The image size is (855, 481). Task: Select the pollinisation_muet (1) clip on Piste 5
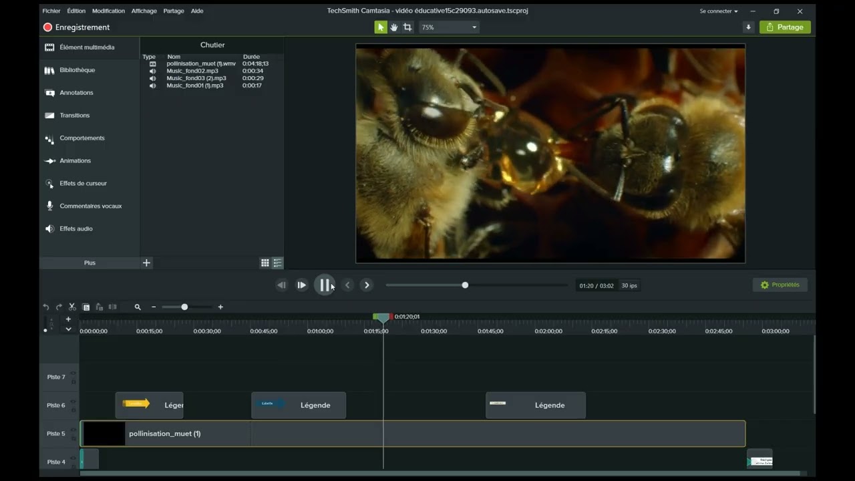point(412,434)
